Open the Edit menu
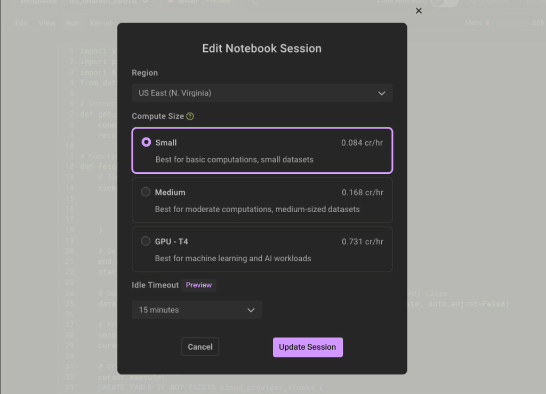 point(22,23)
